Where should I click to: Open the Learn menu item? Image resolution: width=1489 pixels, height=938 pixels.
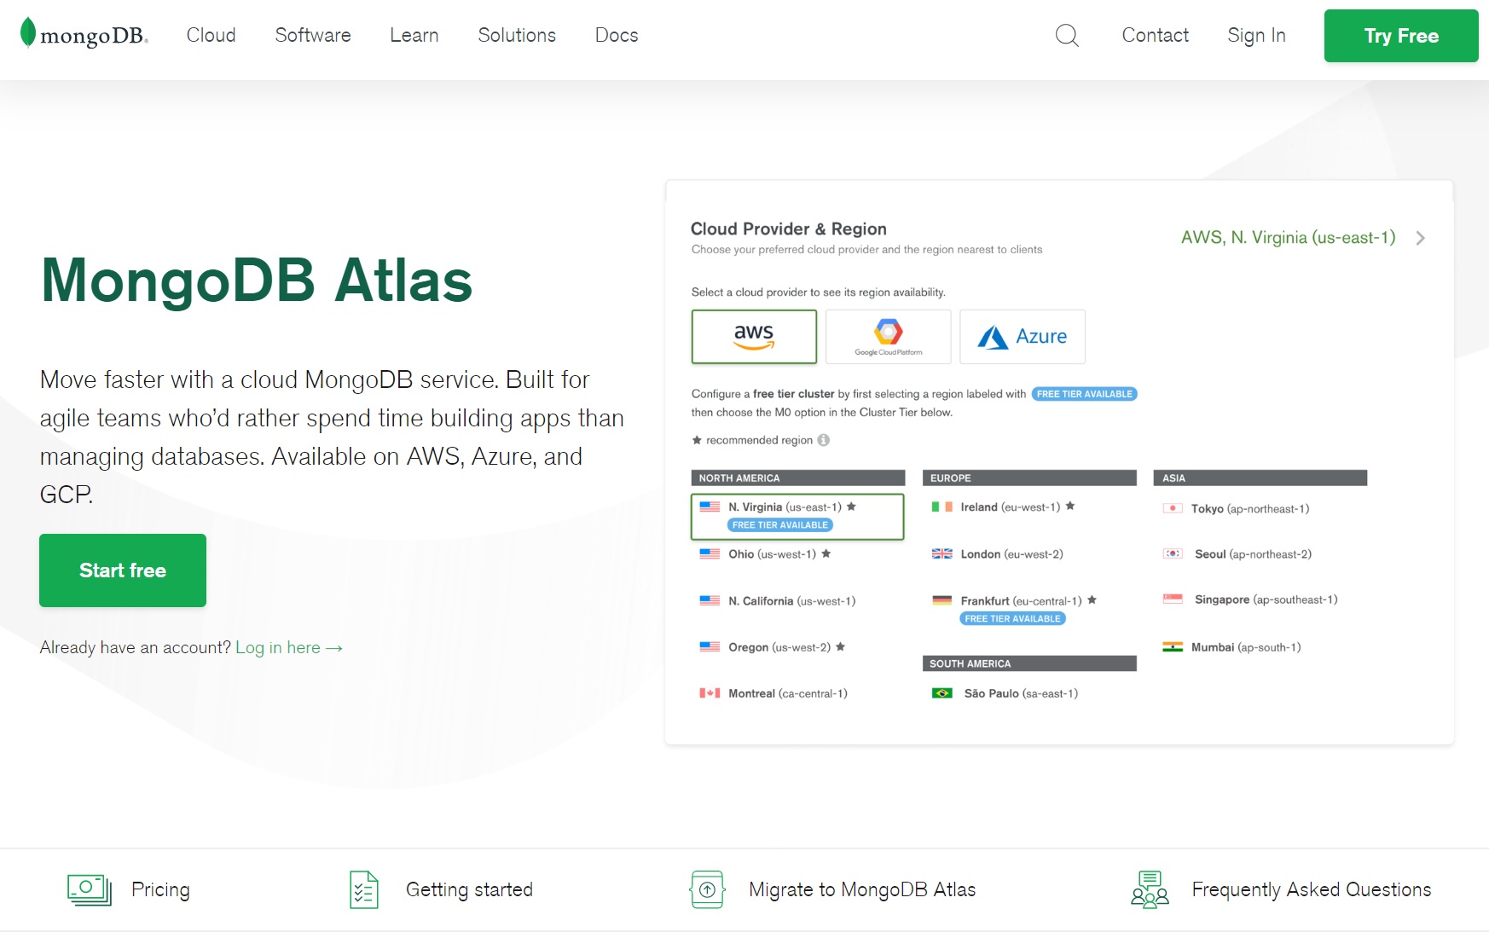[x=414, y=35]
